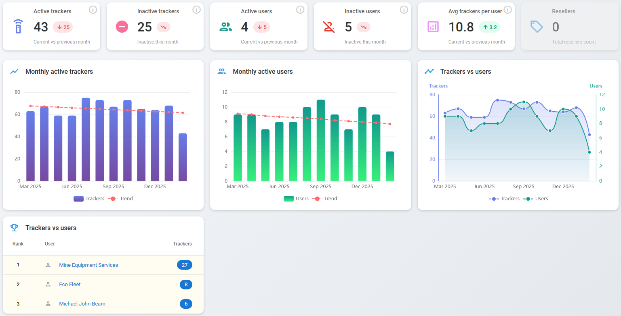Click the Rank column header

(18, 244)
